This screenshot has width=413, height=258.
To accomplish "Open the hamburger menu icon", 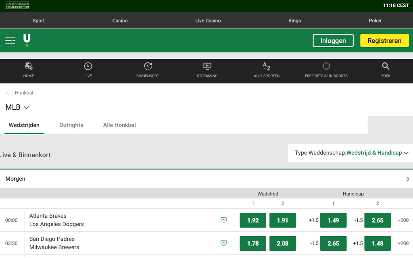I will 10,41.
